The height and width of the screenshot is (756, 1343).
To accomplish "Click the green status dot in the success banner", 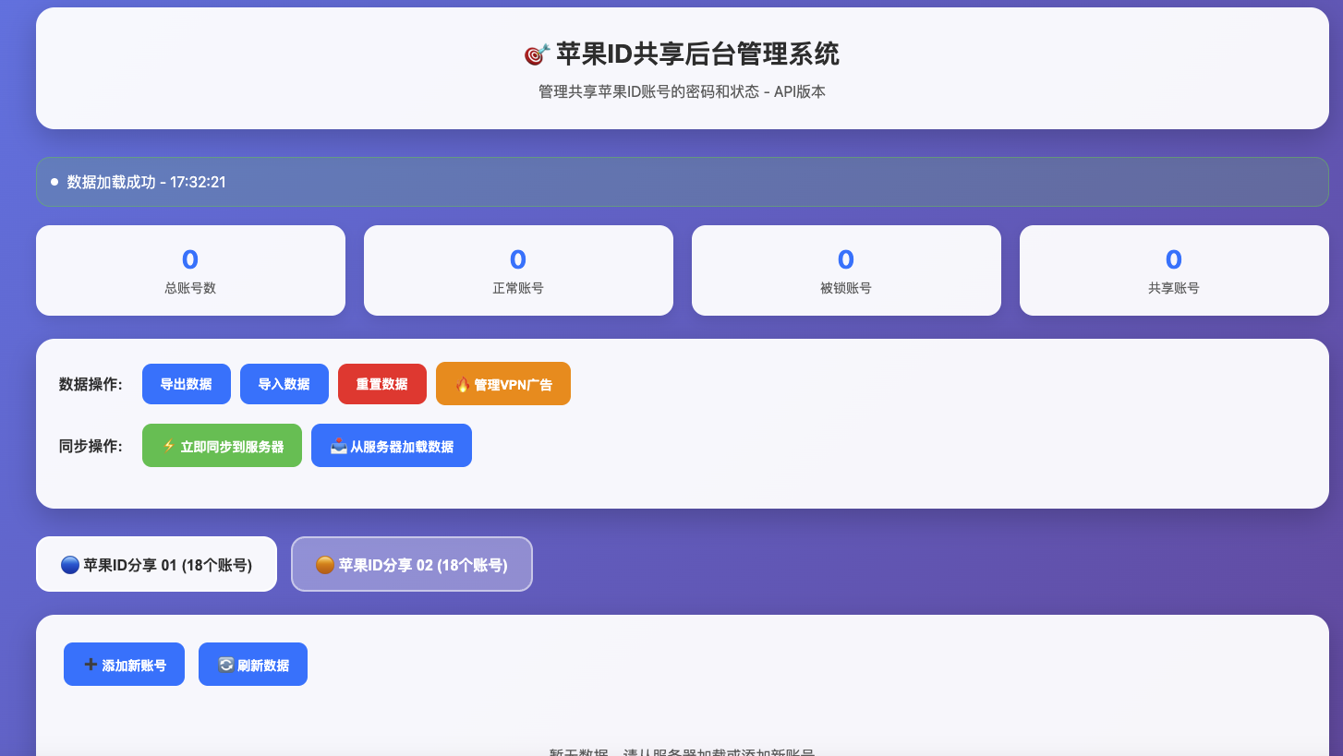I will [x=54, y=181].
